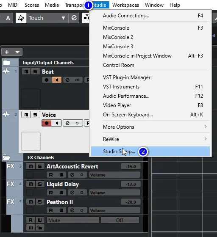Solo the ArtAccoustic Revert FX channel
This screenshot has height=237, width=217.
pos(40,166)
